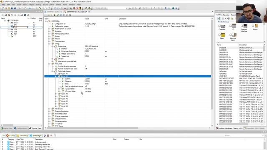This screenshot has width=267, height=150.
Task: Click the Machine Vision product group icon
Action: 234,35
